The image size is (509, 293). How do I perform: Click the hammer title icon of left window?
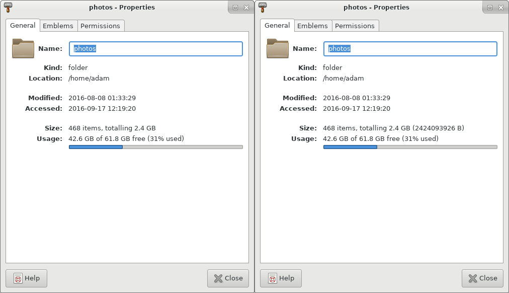pos(8,8)
